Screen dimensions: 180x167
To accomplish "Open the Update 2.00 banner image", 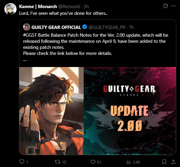I will (130, 111).
